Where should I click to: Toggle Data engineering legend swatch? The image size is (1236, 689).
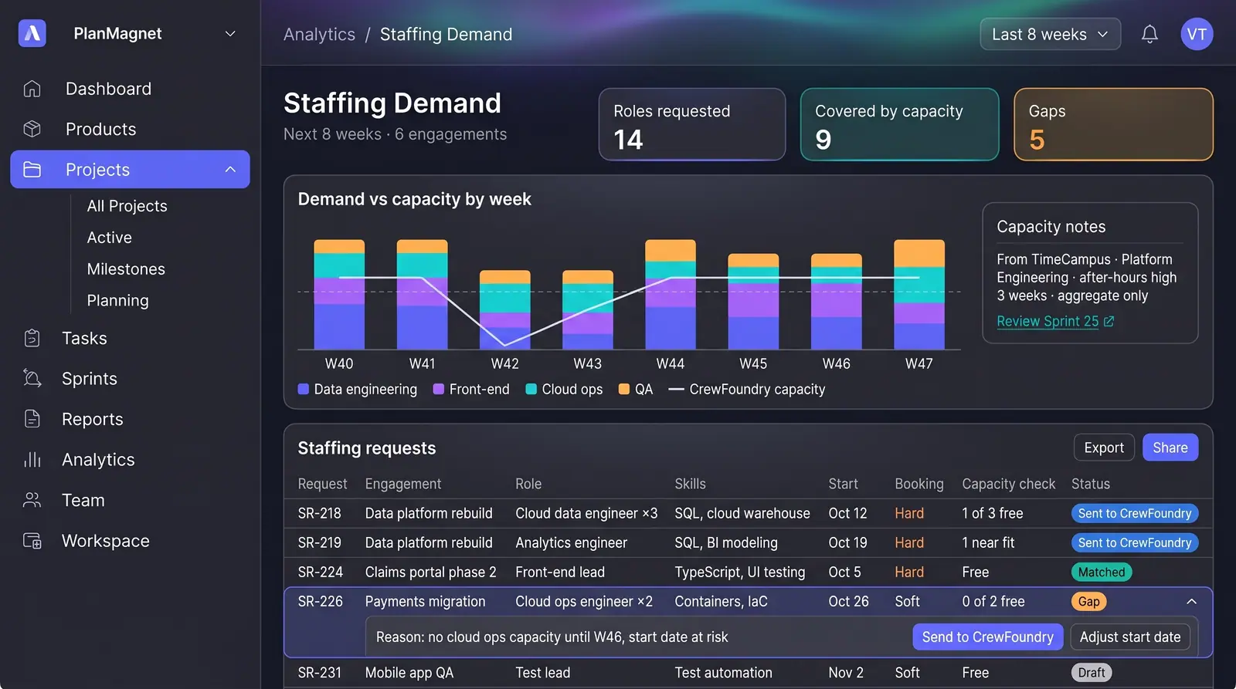coord(304,390)
